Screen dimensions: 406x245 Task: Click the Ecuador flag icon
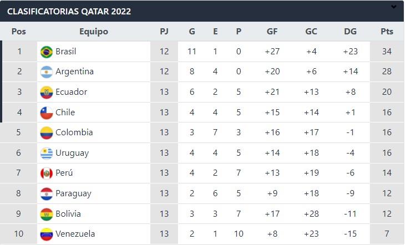click(47, 92)
